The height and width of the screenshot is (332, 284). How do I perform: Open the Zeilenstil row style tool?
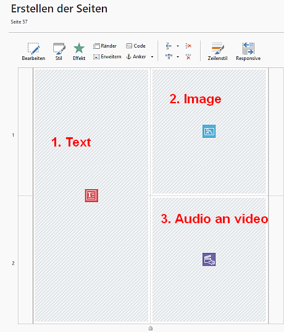pyautogui.click(x=217, y=52)
